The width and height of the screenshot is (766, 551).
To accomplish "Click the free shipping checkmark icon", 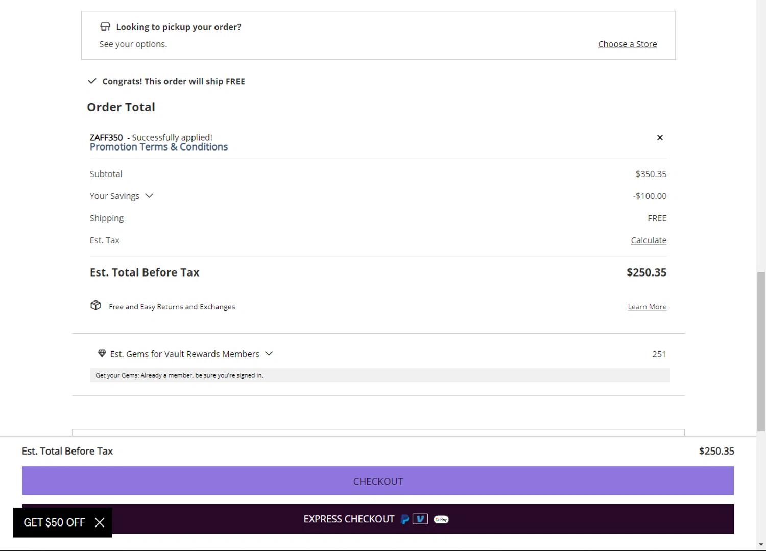I will pos(92,81).
